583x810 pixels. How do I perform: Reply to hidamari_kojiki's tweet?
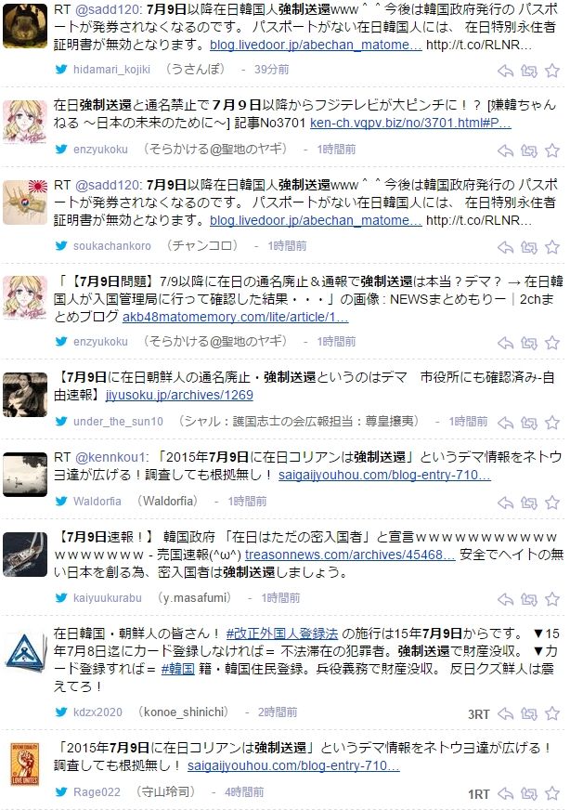point(505,71)
